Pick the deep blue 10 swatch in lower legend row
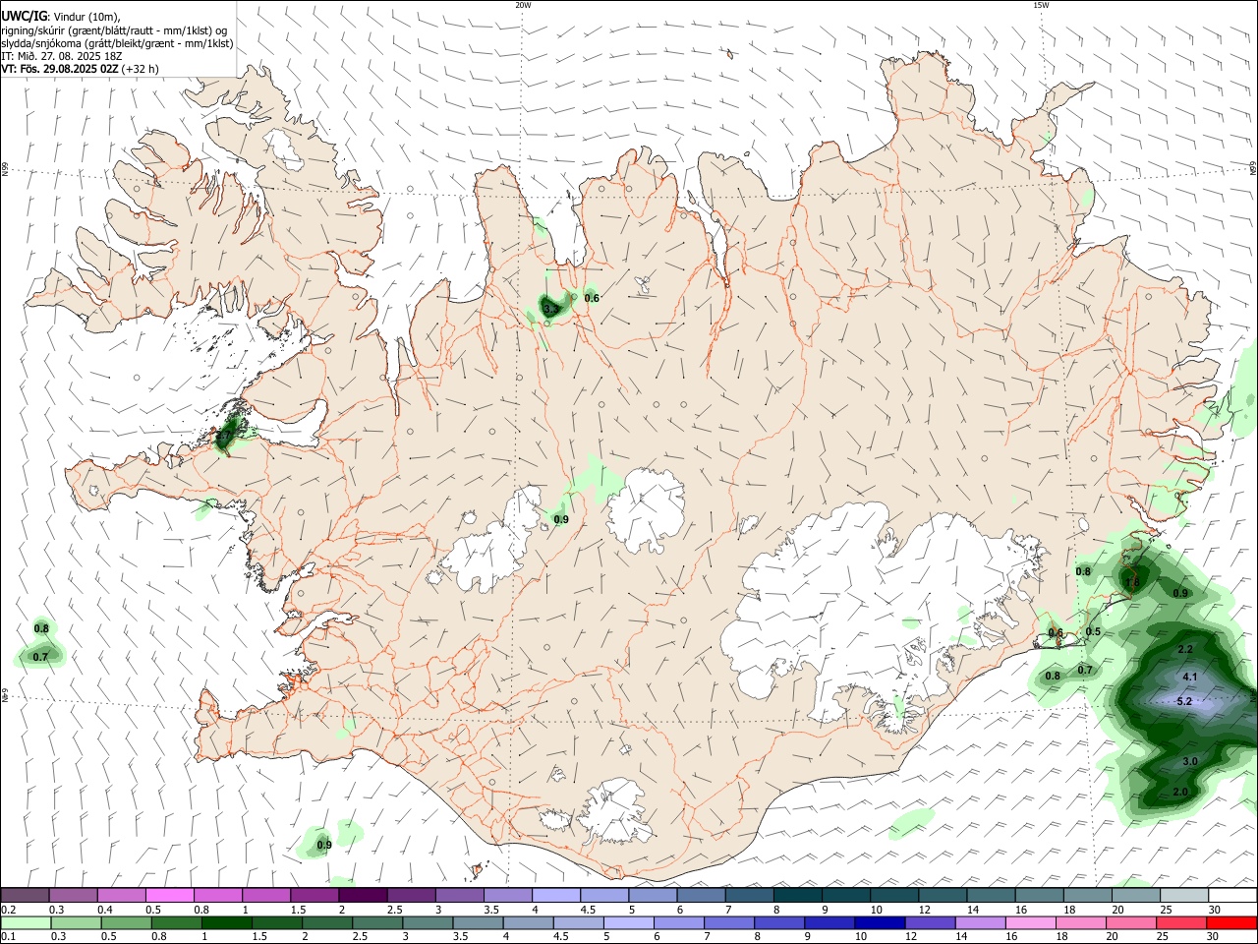This screenshot has height=944, width=1258. pyautogui.click(x=880, y=922)
